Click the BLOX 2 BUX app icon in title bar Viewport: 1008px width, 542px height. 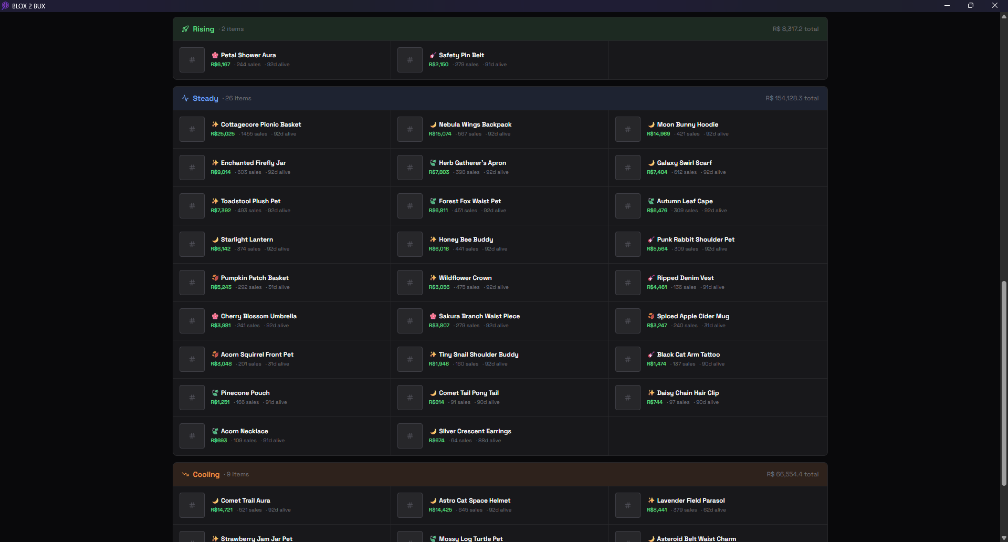tap(5, 6)
